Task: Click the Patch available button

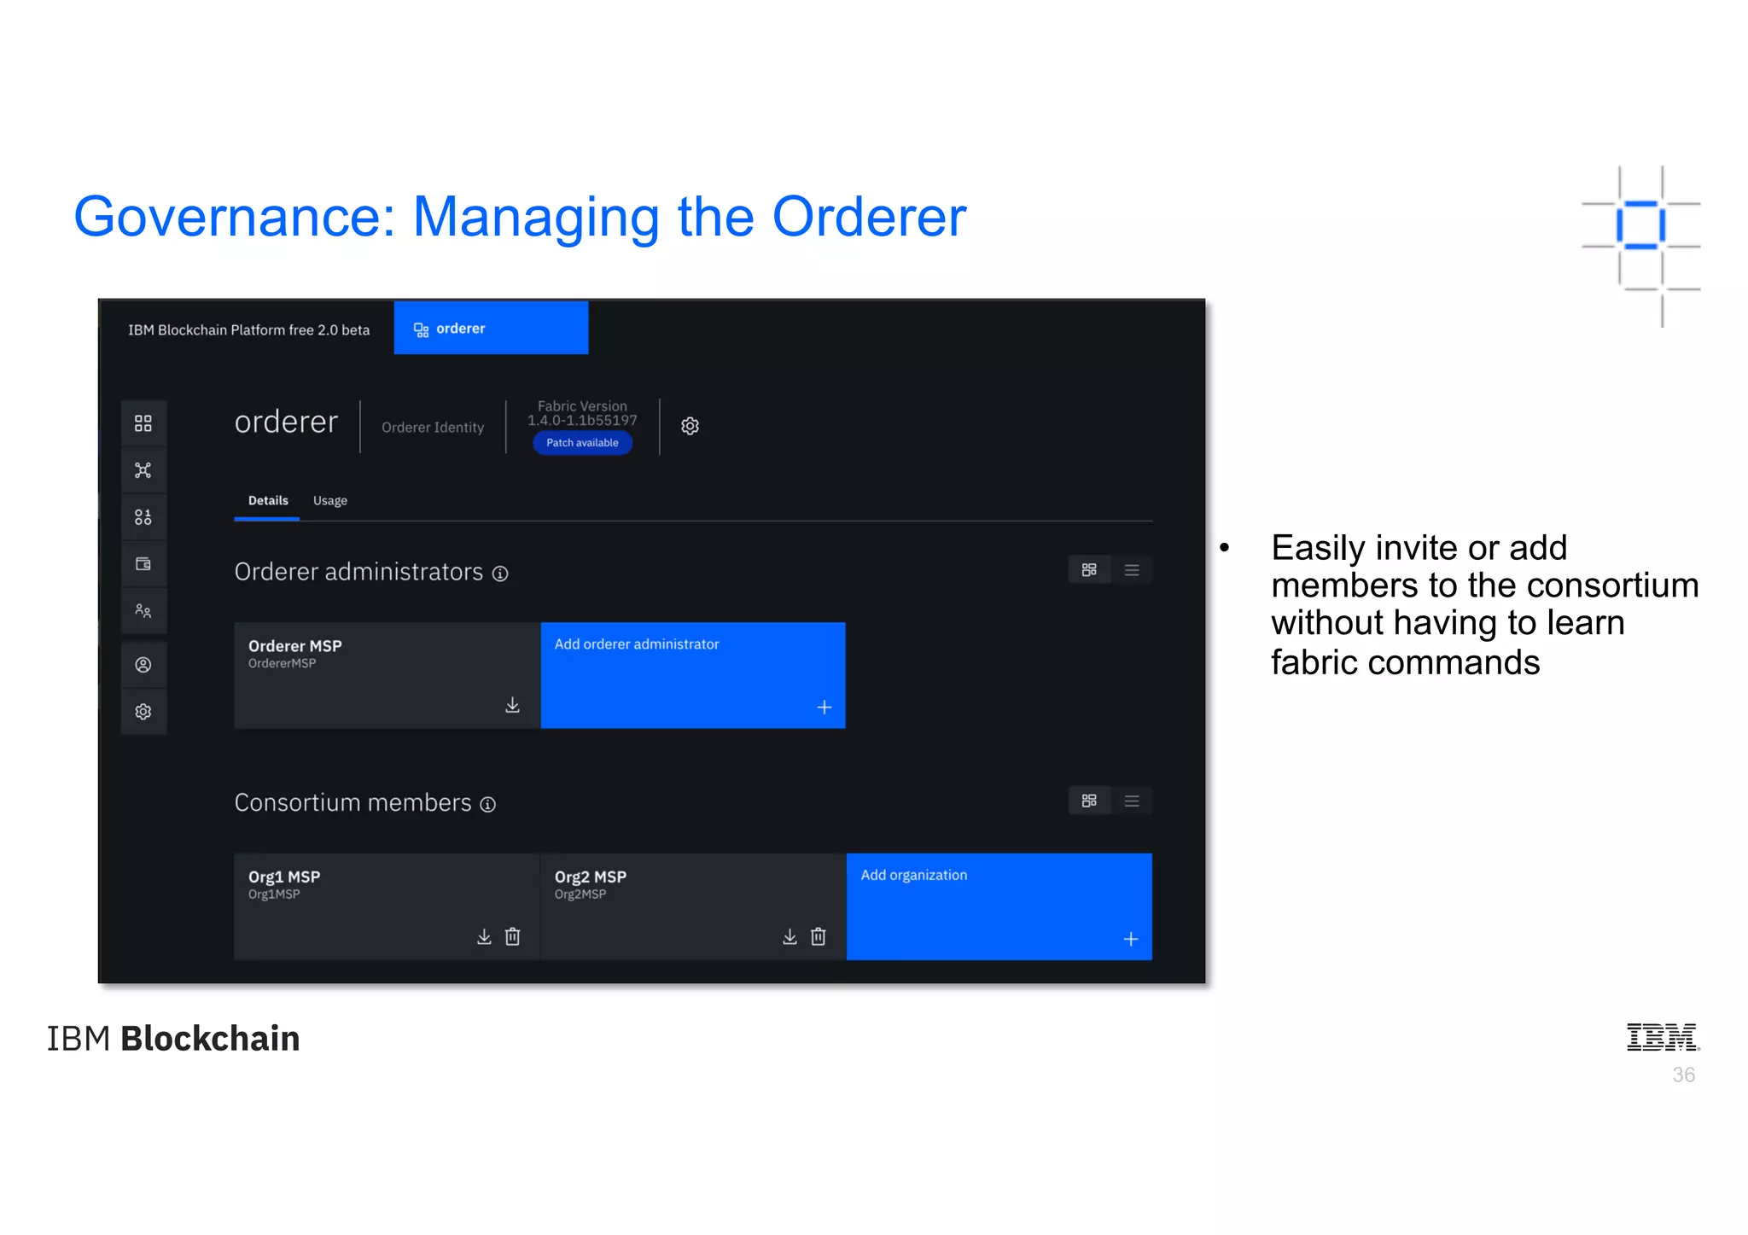Action: coord(582,443)
